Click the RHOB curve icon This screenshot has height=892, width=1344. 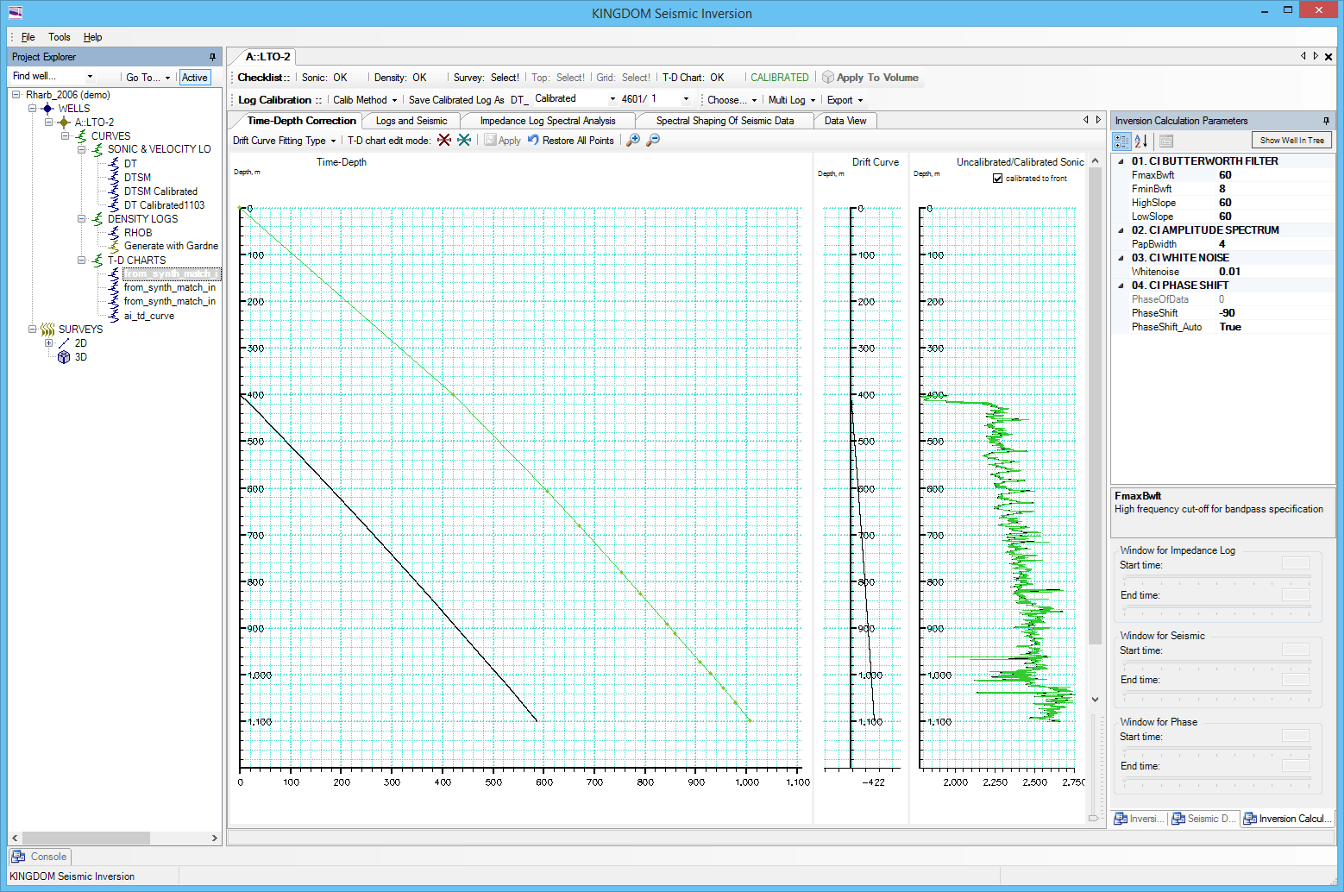pos(114,233)
